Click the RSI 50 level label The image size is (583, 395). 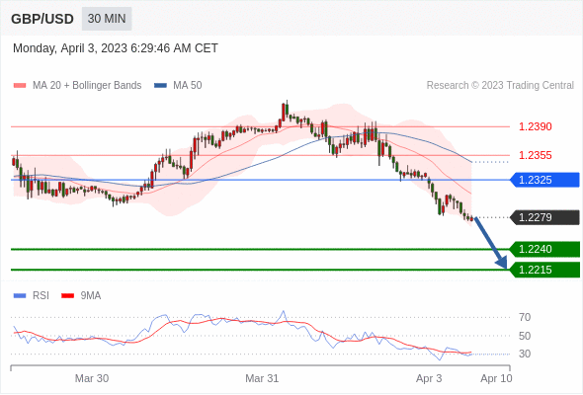[x=525, y=336]
